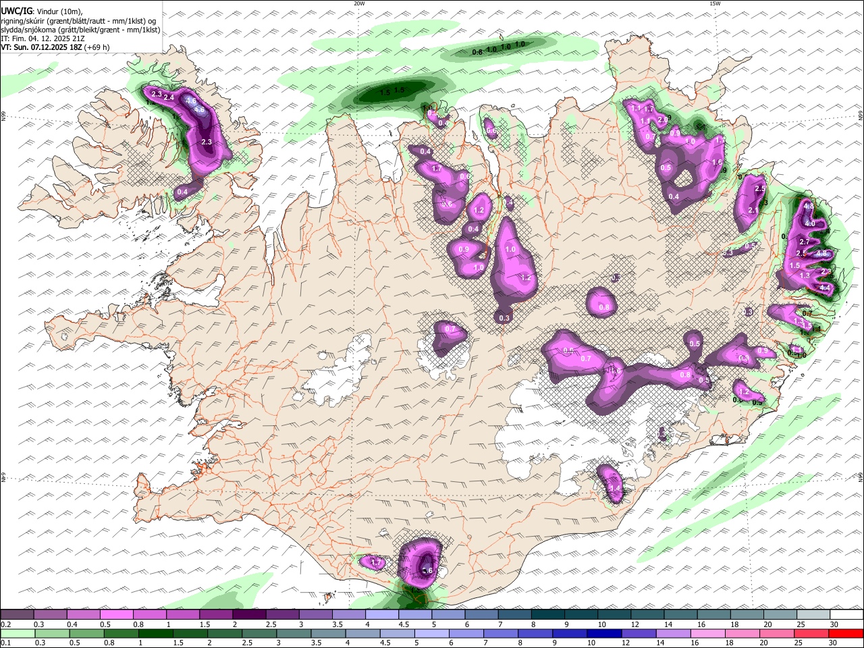Click the "IT: Fim. 04. 12. 2025 21Z" line
This screenshot has height=648, width=864.
43,38
